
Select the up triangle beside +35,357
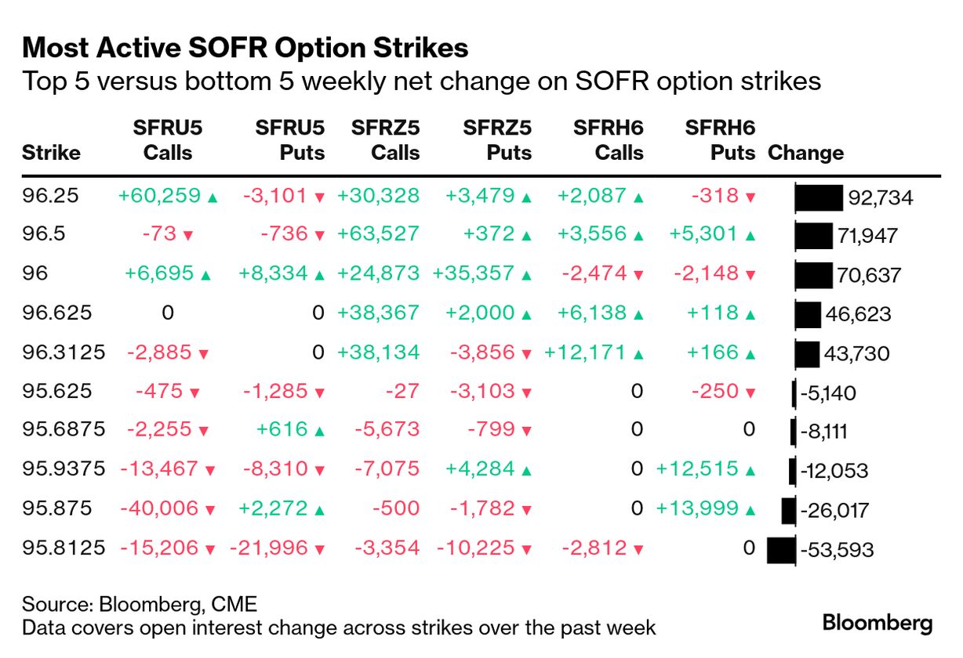pos(525,275)
